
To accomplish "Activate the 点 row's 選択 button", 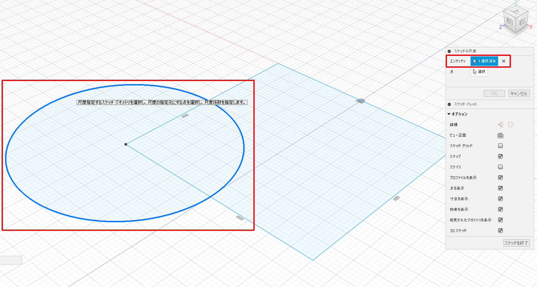I will (x=479, y=72).
